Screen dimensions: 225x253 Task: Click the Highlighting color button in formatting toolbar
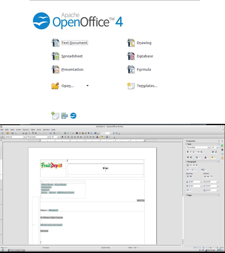[x=102, y=137]
